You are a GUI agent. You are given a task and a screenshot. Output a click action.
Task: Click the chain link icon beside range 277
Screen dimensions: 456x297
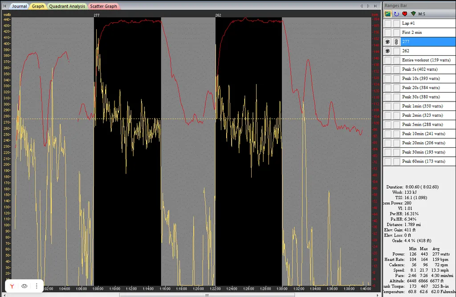396,41
